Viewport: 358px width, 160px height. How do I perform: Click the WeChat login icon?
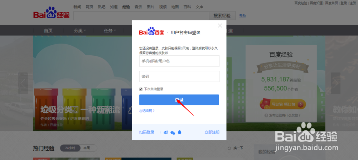[173, 132]
